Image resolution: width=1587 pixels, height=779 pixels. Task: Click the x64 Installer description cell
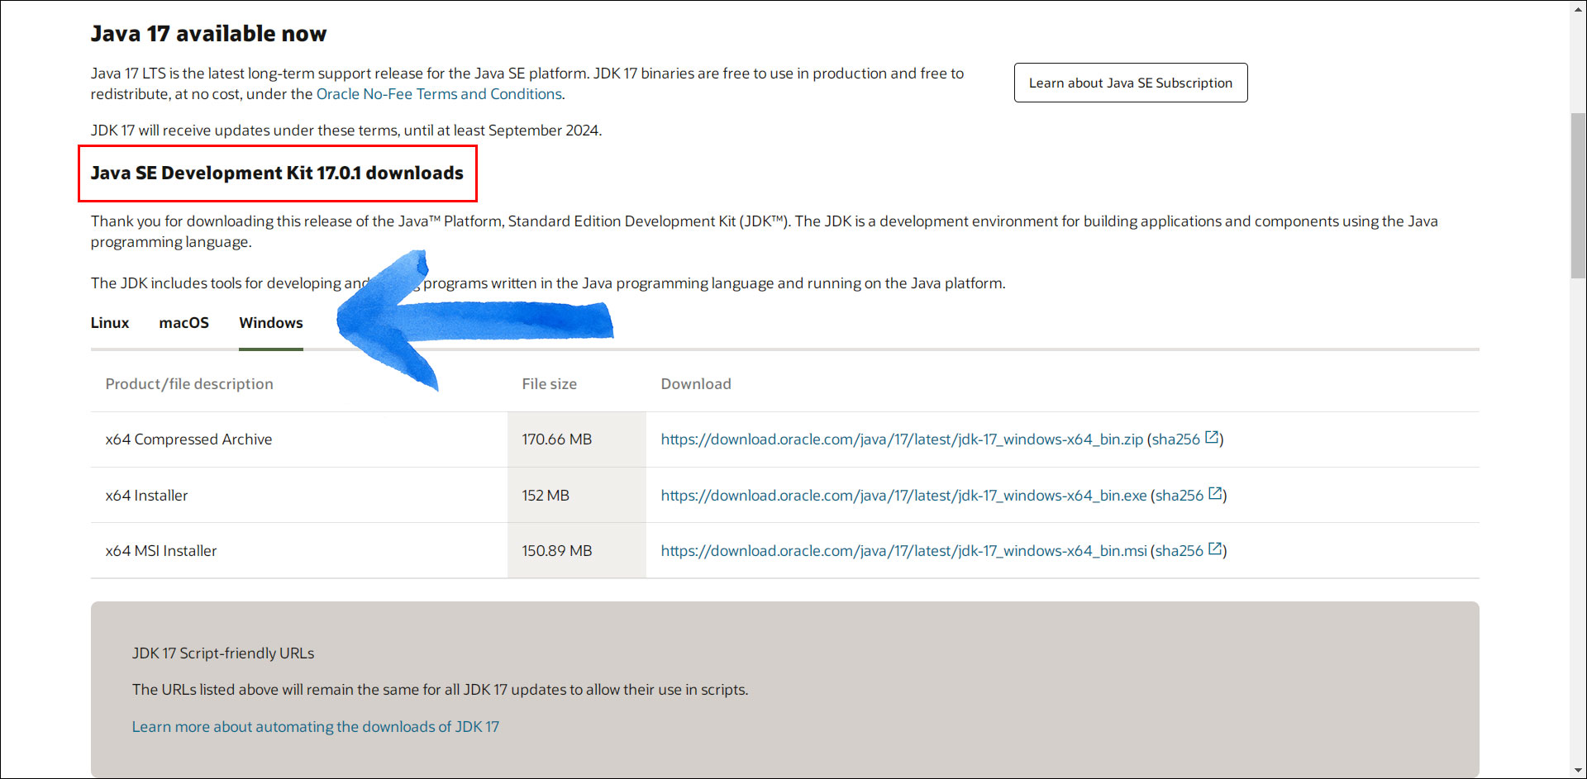[146, 496]
